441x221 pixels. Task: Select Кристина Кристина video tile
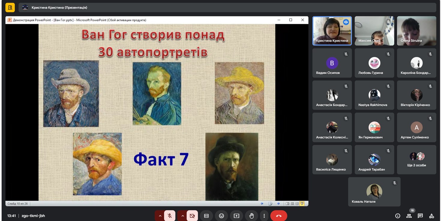[332, 31]
